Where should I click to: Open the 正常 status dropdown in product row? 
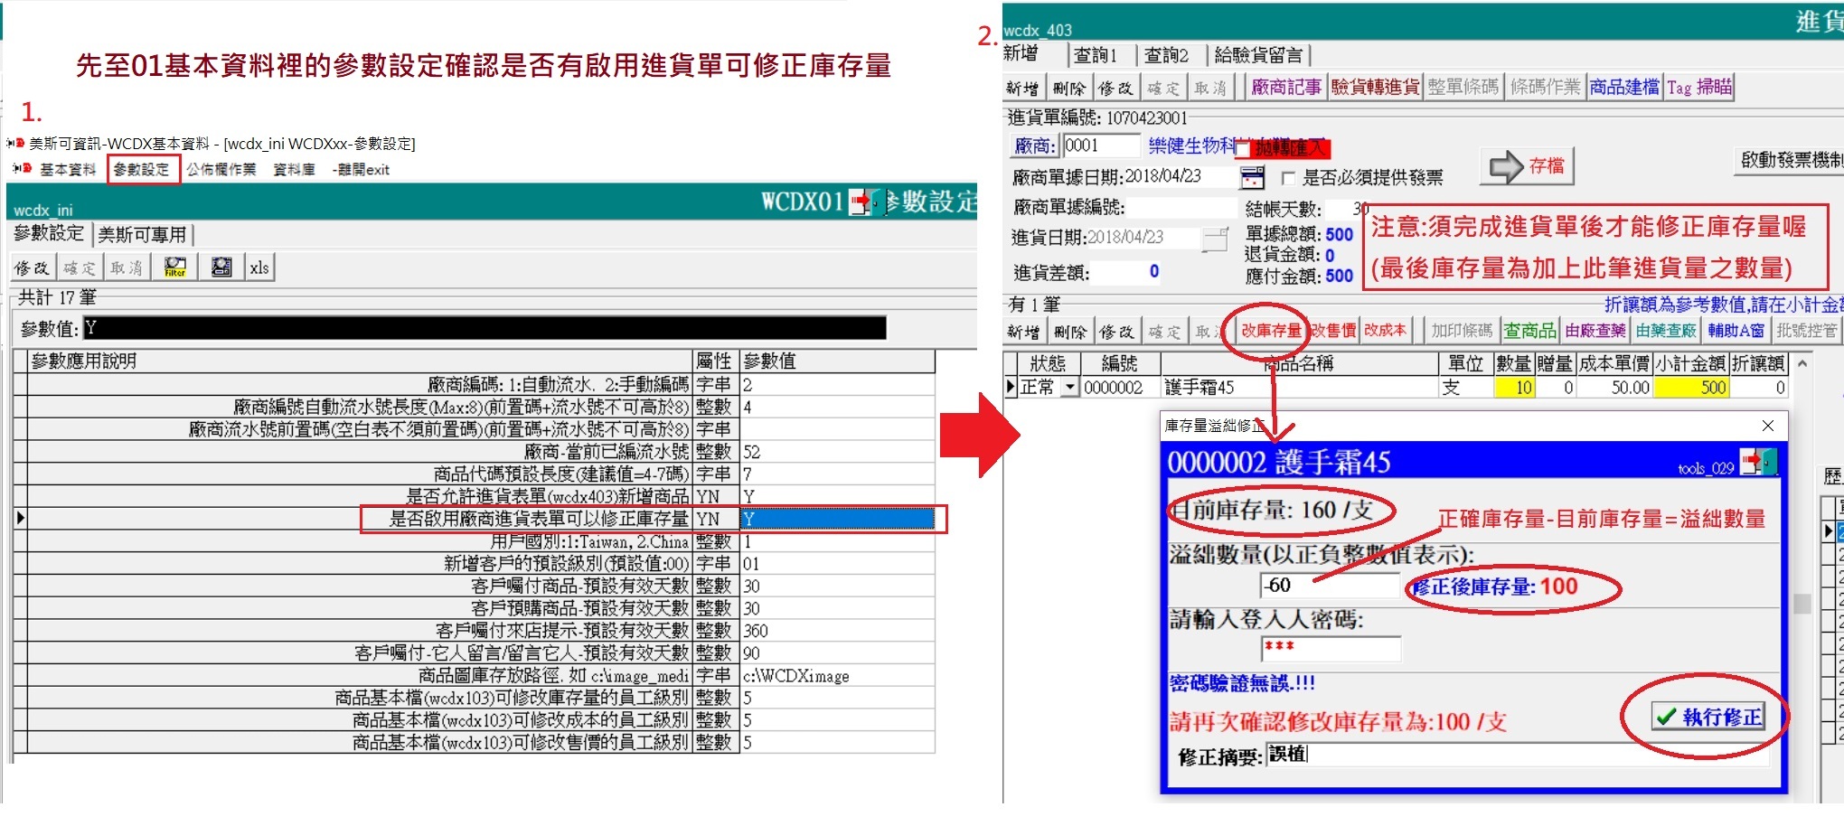point(1070,388)
